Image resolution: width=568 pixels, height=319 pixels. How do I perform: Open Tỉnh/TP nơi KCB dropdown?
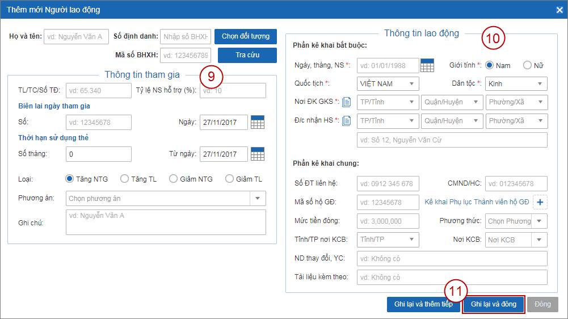[x=388, y=240]
